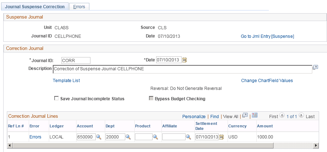Focus the empty Product field
Viewport: 327px width, 152px height.
click(144, 137)
